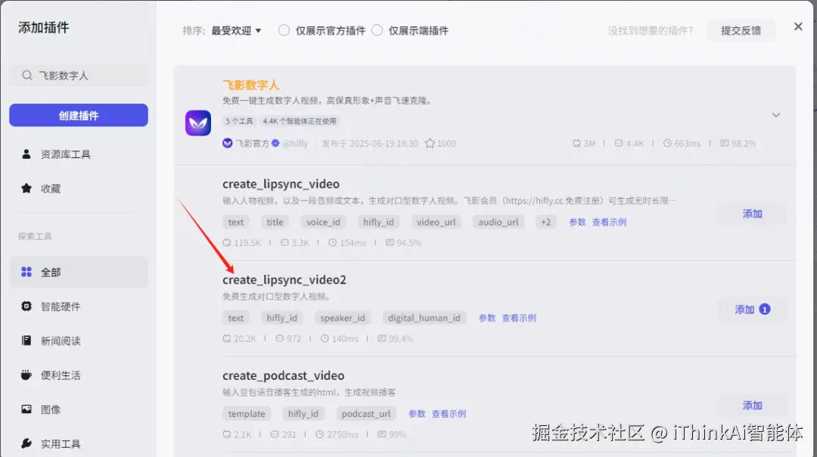Enable the 仅展示官方插件 filter
This screenshot has width=817, height=457.
(x=283, y=30)
